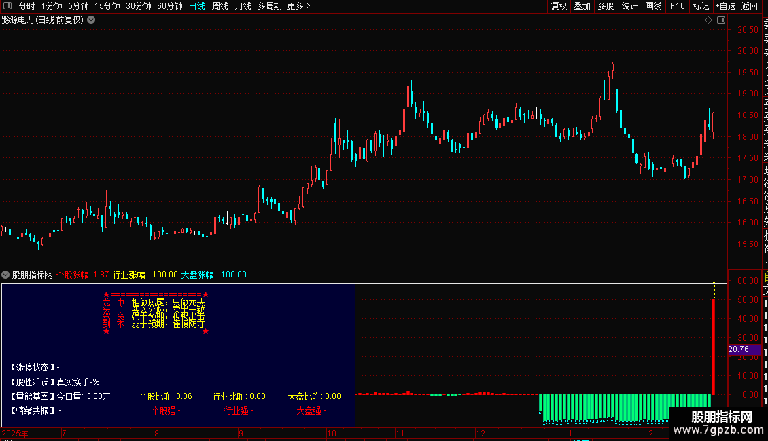Switch to 月线 monthly chart

coord(243,6)
